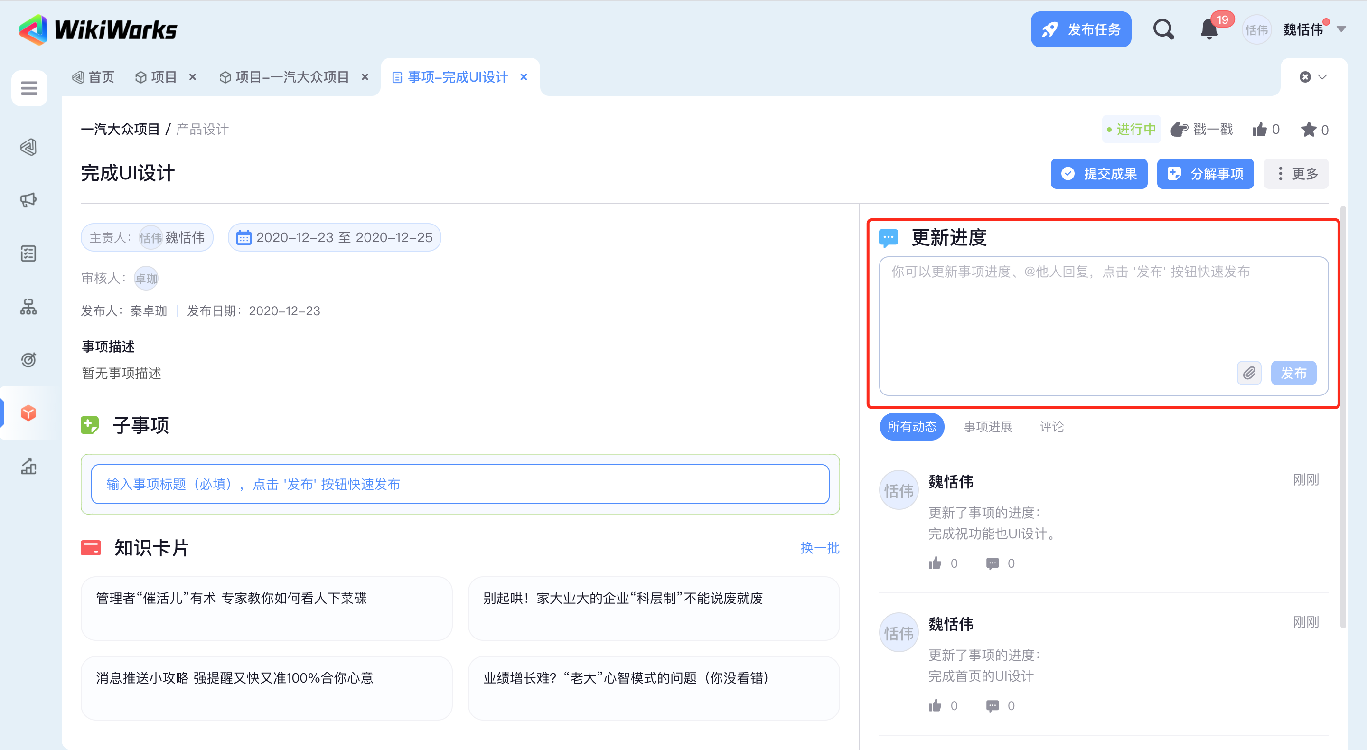Open the notifications bell with 19 badge
This screenshot has height=750, width=1367.
[x=1209, y=30]
